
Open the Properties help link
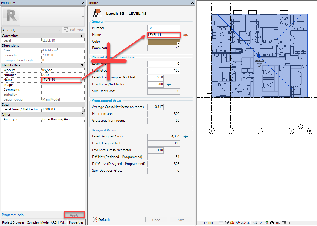[13, 215]
